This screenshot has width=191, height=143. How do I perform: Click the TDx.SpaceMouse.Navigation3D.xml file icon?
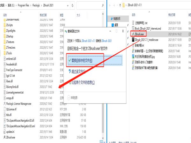(x=5, y=126)
